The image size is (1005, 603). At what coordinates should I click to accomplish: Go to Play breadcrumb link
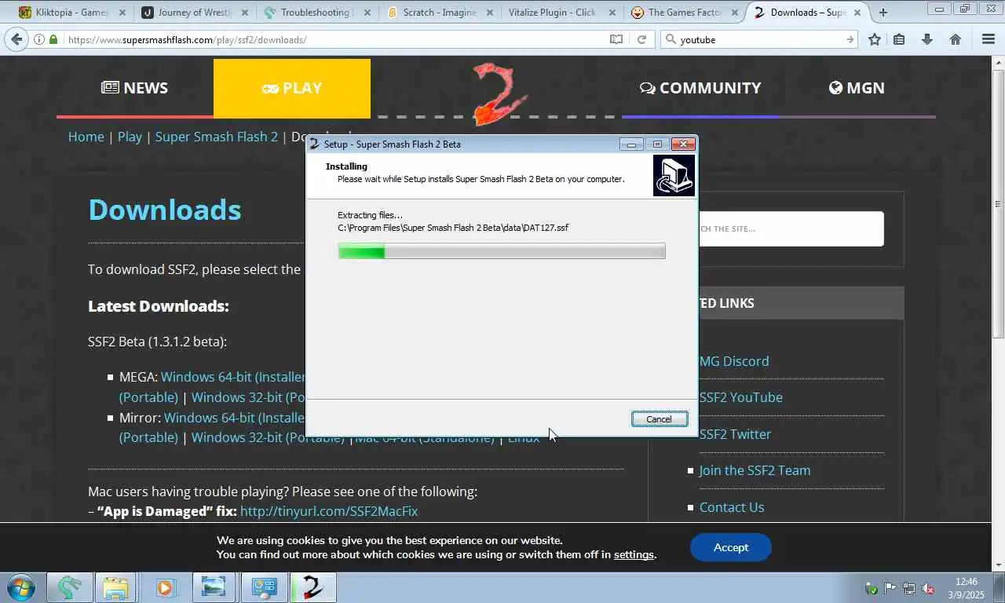point(130,137)
